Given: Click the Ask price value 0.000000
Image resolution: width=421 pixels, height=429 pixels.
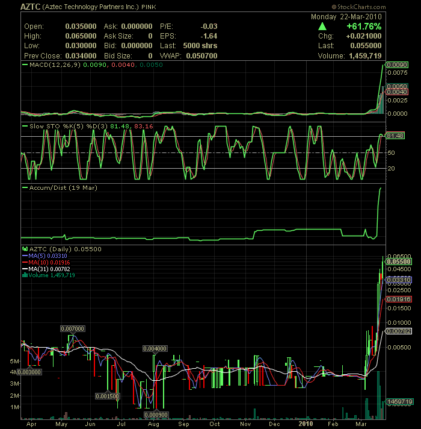Looking at the screenshot, I should tap(137, 27).
